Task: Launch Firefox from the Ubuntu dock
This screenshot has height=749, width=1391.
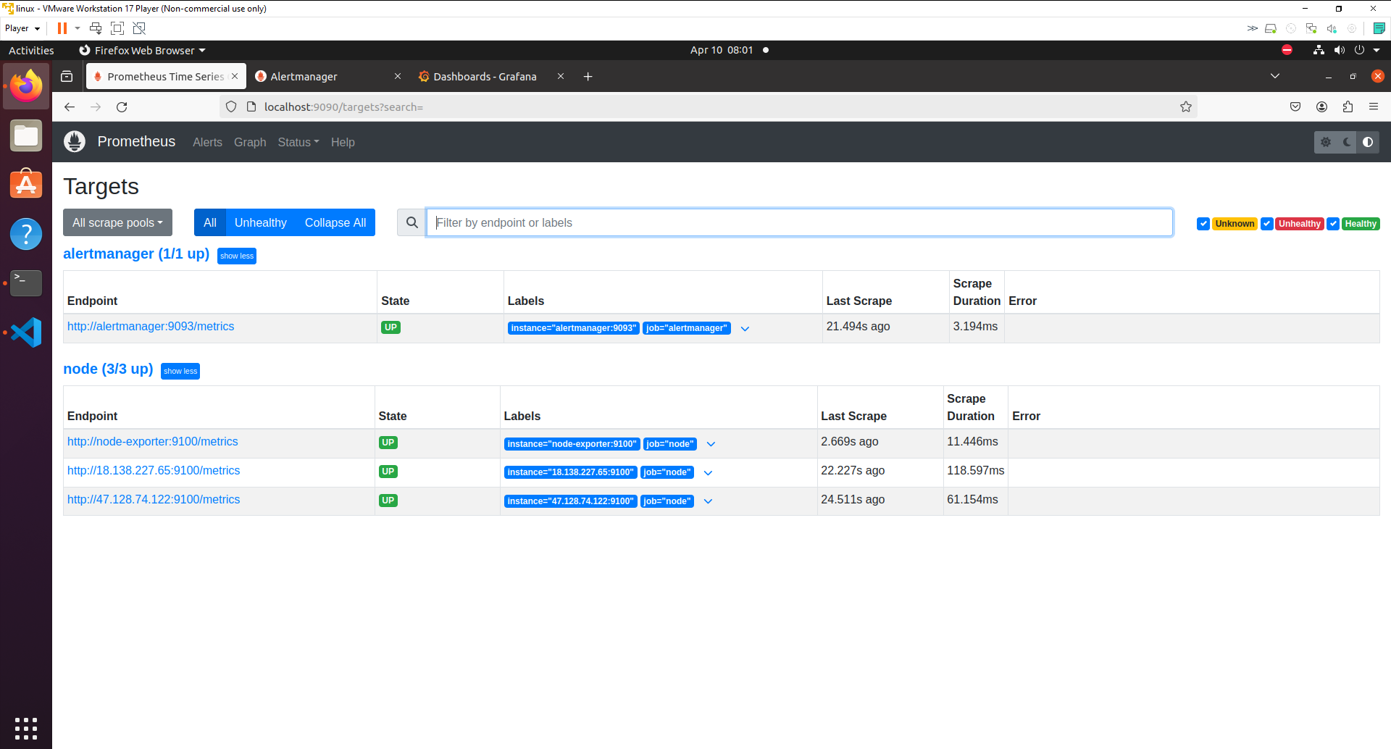Action: click(x=26, y=86)
